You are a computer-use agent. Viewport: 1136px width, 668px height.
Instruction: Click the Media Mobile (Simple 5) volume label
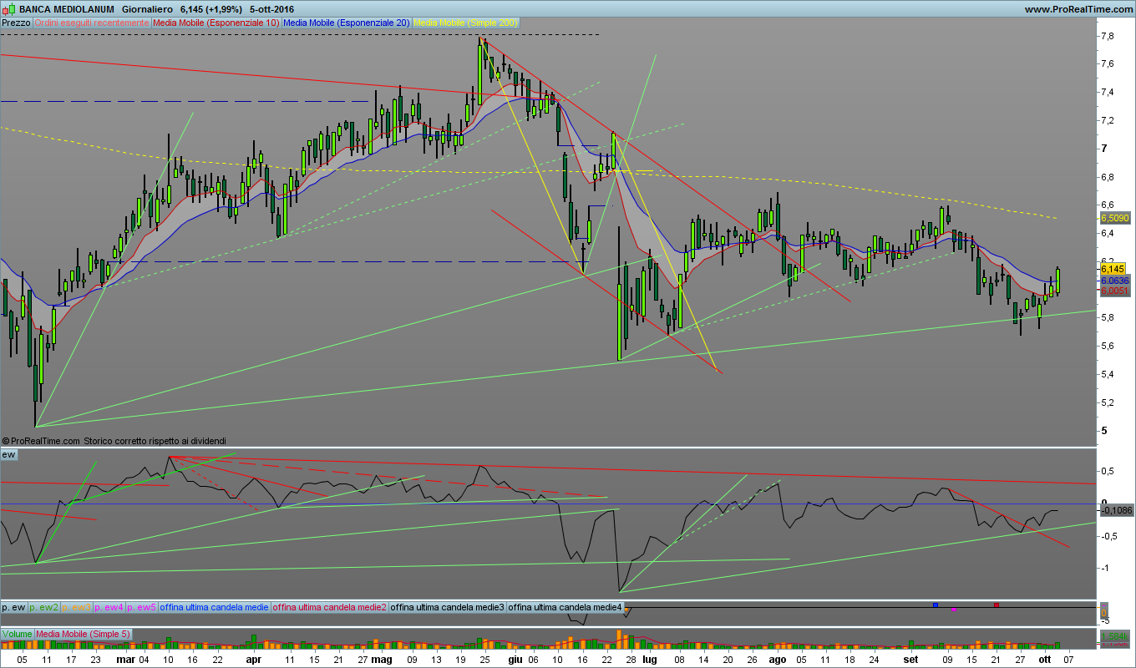pos(83,635)
